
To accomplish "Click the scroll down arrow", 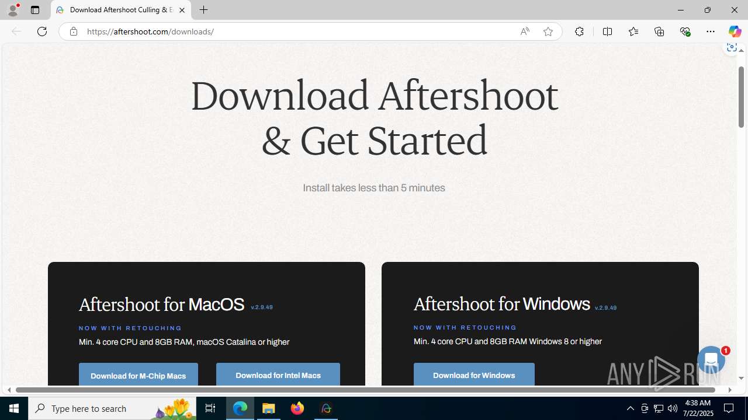I will (x=741, y=378).
